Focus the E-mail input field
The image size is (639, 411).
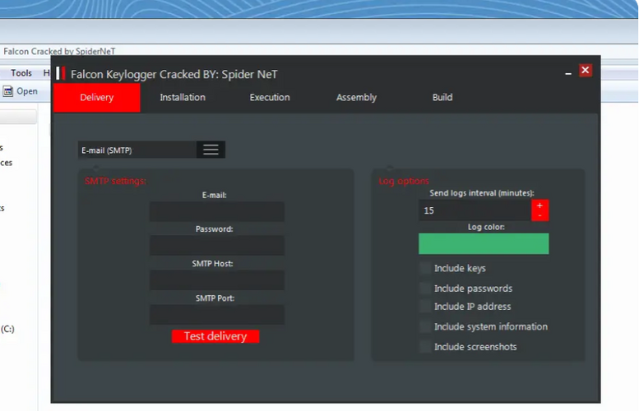[x=217, y=211]
